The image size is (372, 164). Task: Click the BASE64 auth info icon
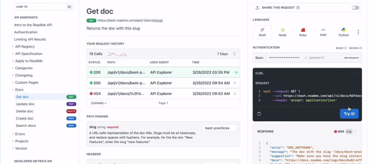(x=361, y=48)
